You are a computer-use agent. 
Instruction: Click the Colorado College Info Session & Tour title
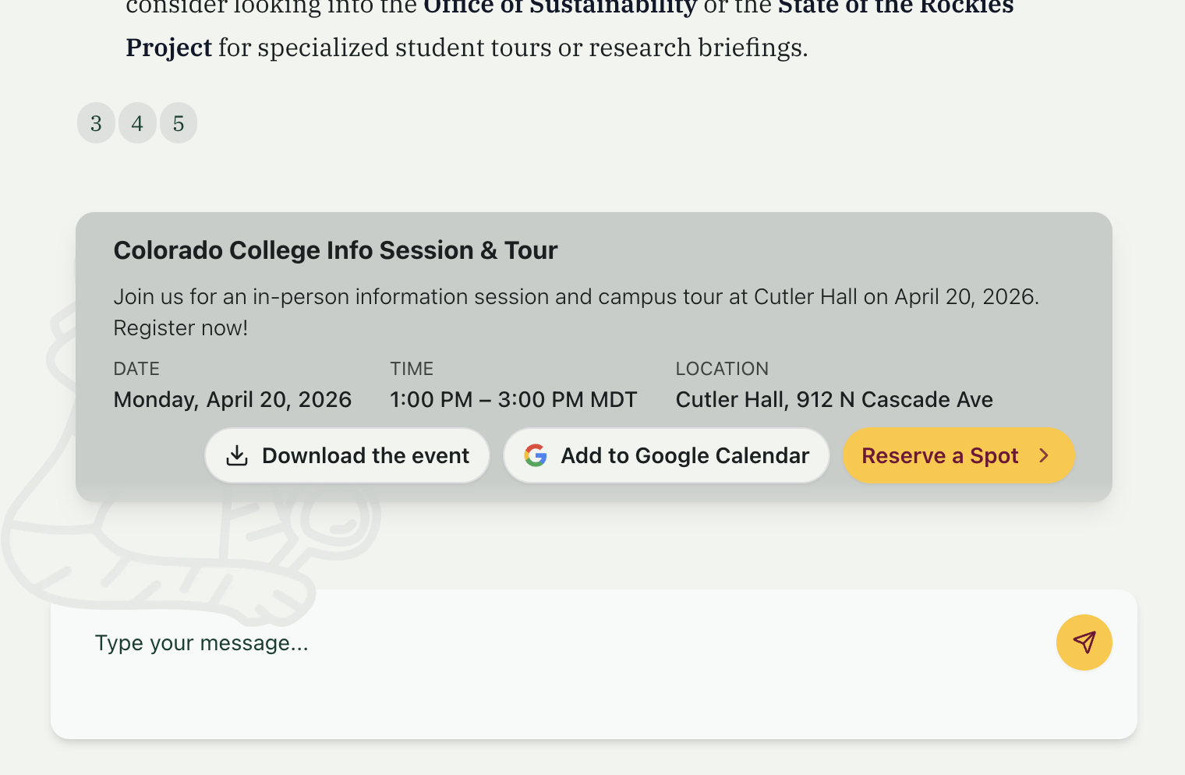(x=335, y=250)
